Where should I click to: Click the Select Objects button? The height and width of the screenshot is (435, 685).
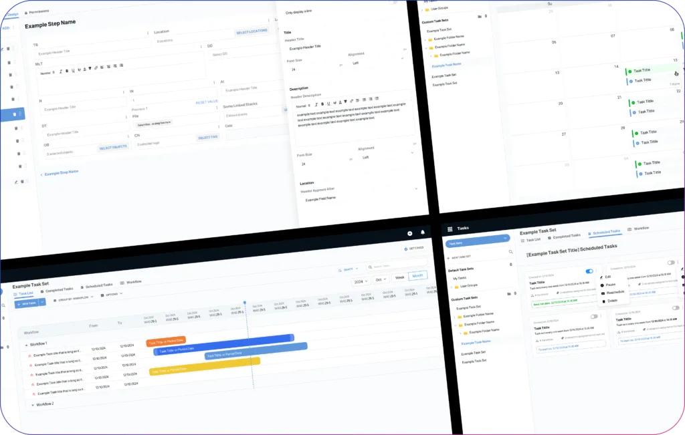pos(113,148)
